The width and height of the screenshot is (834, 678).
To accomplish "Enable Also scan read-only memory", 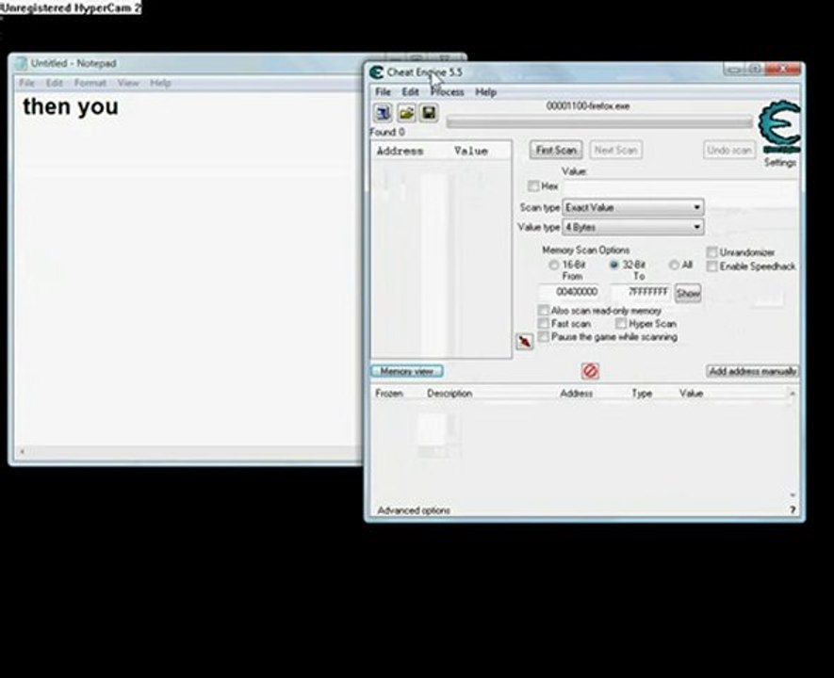I will (x=543, y=310).
